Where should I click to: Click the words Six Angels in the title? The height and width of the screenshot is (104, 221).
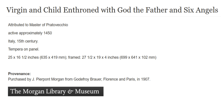point(201,10)
